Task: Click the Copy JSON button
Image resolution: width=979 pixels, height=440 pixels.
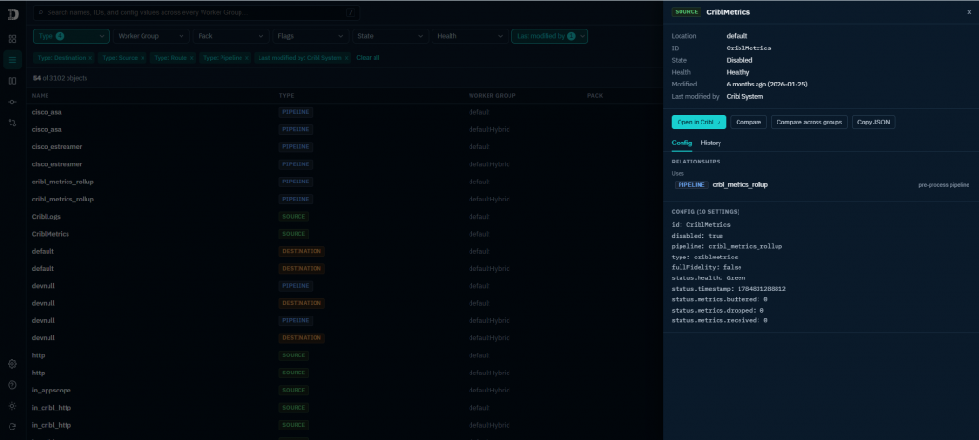Action: pos(873,123)
